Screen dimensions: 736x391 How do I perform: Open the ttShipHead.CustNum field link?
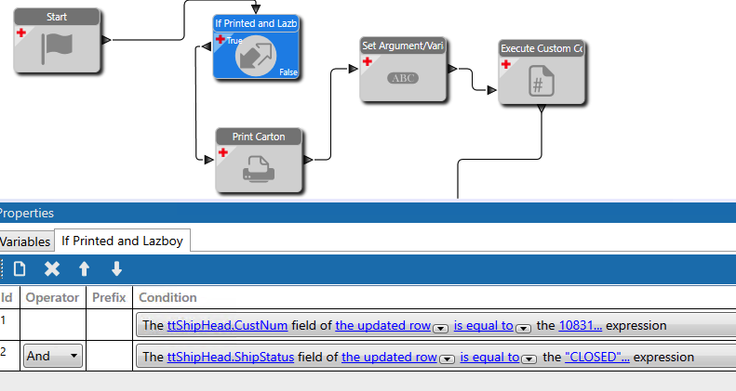pyautogui.click(x=227, y=325)
